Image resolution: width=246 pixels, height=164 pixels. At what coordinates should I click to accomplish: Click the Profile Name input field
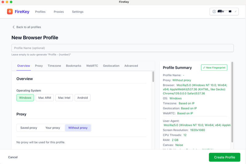122,48
